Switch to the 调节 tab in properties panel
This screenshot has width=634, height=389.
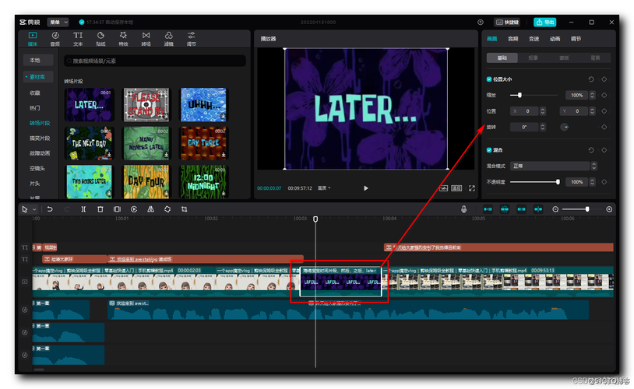(576, 39)
